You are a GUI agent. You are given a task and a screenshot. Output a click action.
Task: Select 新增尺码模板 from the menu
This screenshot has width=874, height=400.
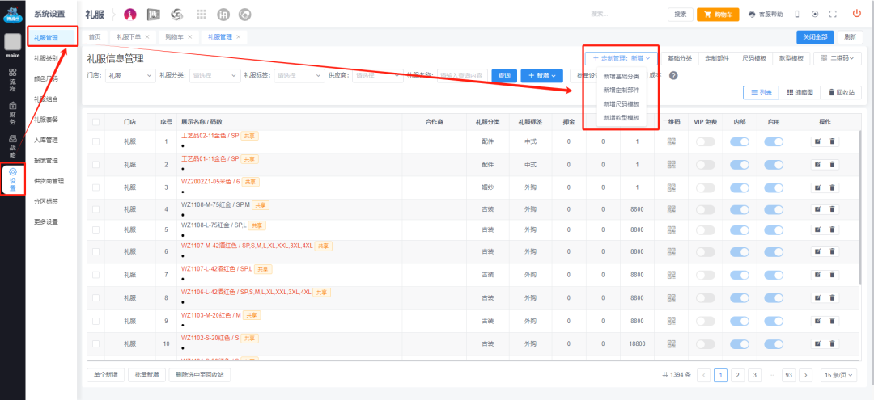coord(621,104)
